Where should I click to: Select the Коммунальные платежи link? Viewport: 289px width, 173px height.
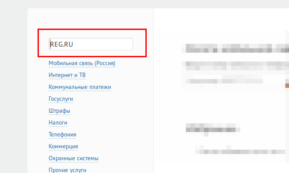click(x=80, y=87)
